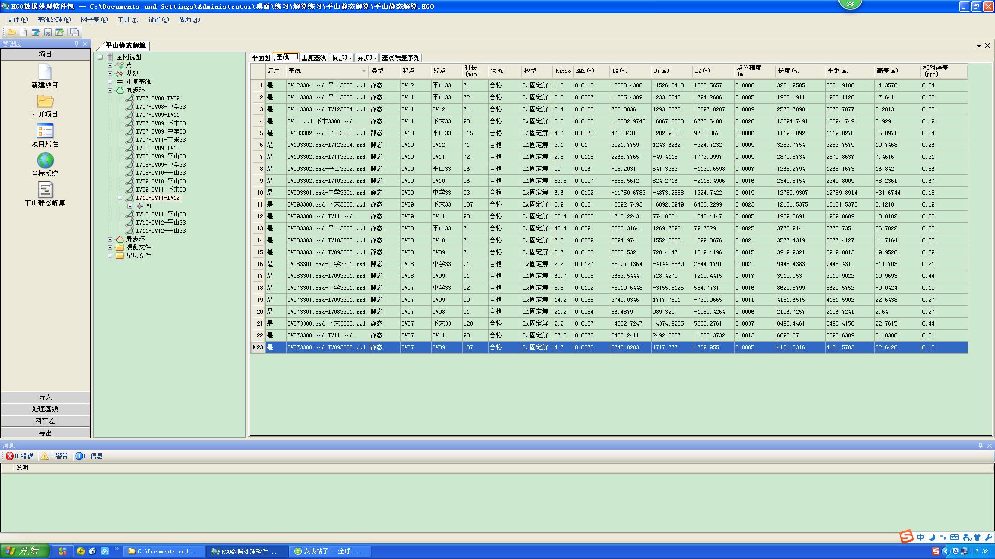The width and height of the screenshot is (995, 559).
Task: Expand the 重复基线 tree node
Action: (x=110, y=82)
